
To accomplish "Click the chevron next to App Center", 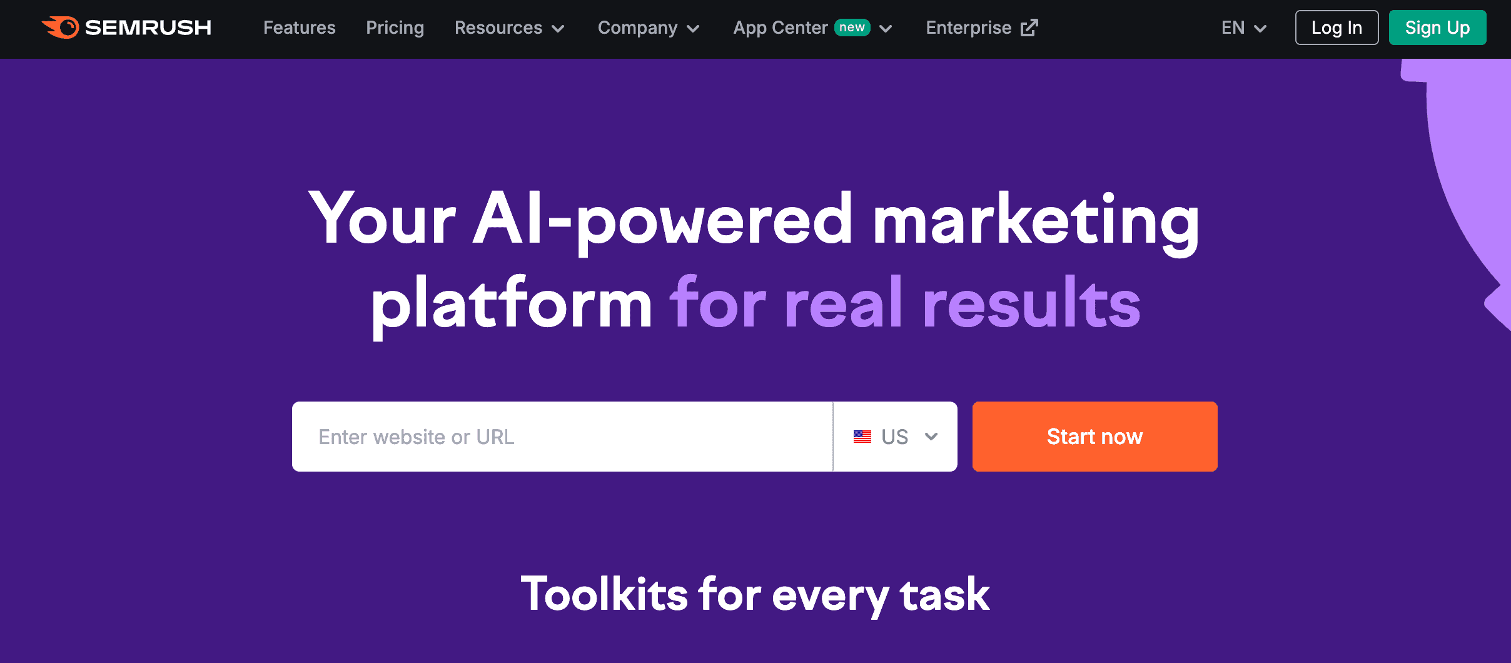I will point(887,29).
